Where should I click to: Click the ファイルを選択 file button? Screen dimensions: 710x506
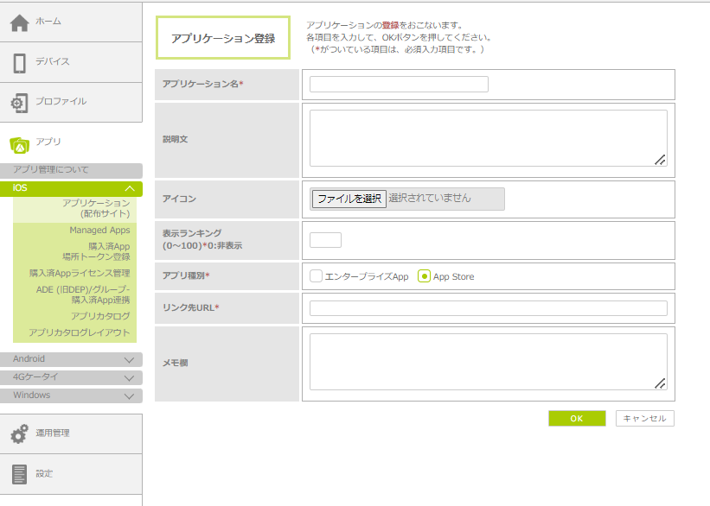pyautogui.click(x=349, y=199)
